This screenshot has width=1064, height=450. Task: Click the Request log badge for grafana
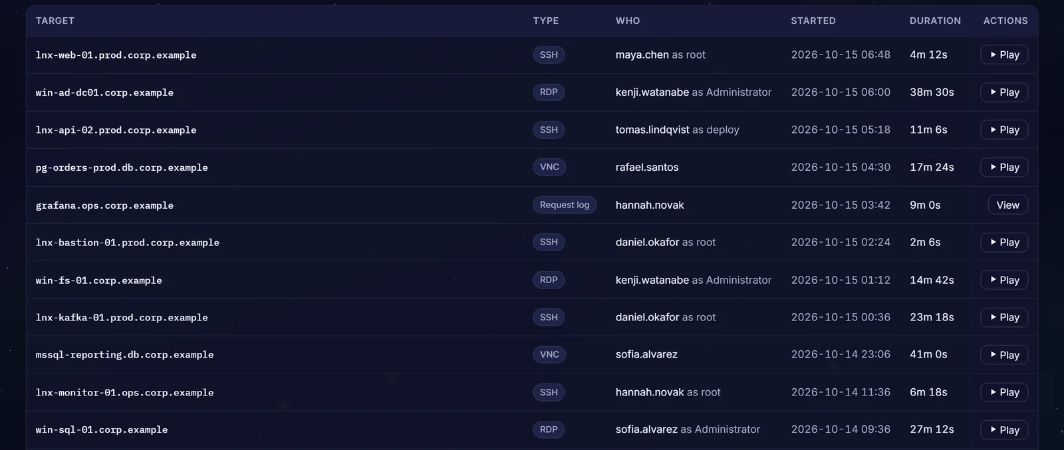click(565, 205)
